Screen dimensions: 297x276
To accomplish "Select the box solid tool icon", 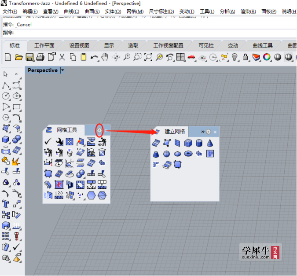I will 6,140.
